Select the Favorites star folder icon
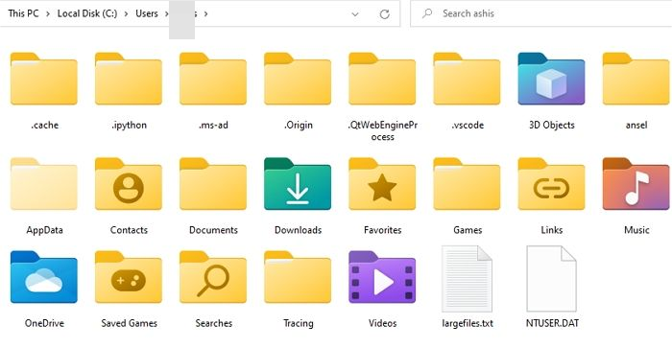This screenshot has width=672, height=348. (x=382, y=184)
